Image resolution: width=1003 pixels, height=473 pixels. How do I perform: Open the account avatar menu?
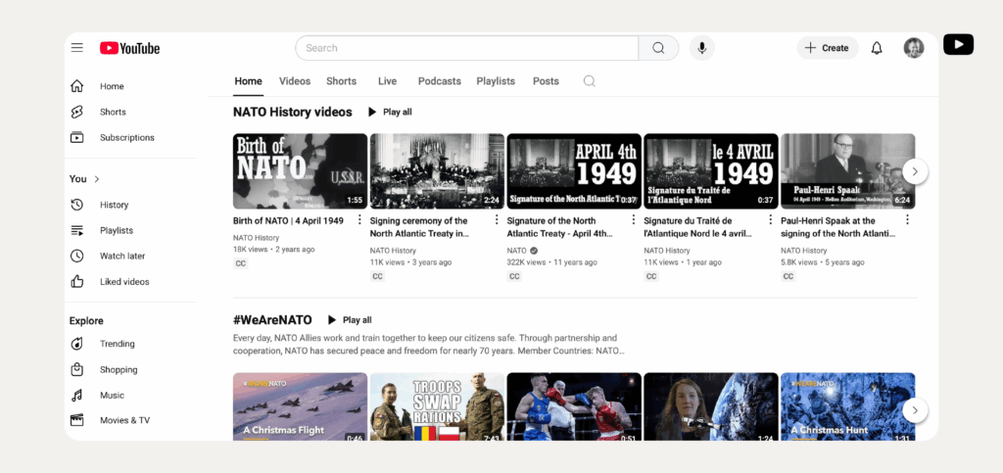(914, 48)
